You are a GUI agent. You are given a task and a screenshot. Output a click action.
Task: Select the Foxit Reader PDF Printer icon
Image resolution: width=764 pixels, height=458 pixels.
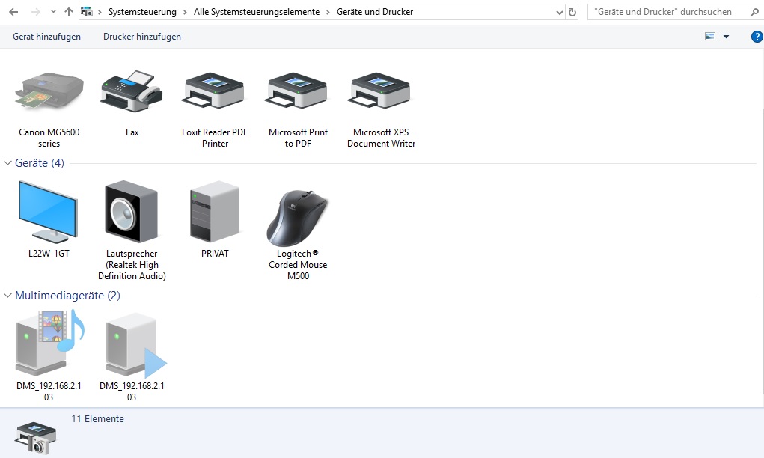pyautogui.click(x=215, y=91)
